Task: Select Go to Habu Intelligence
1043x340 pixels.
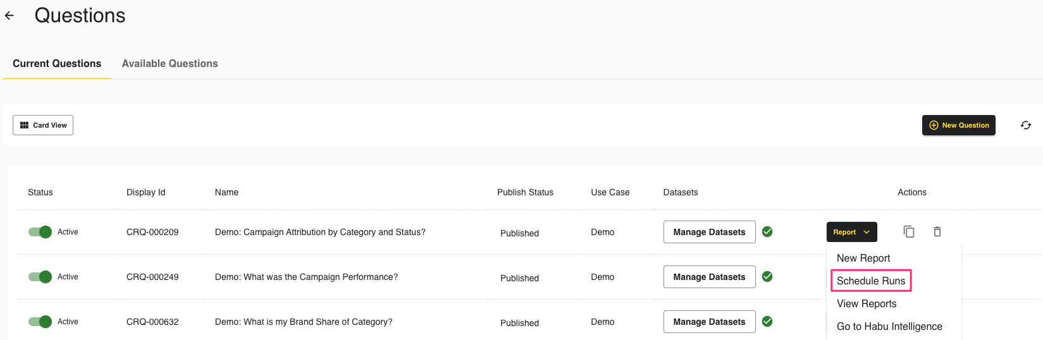Action: (889, 326)
